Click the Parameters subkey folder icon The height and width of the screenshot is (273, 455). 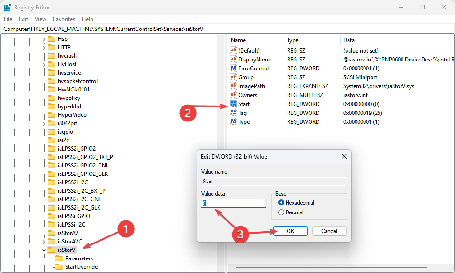pos(59,258)
